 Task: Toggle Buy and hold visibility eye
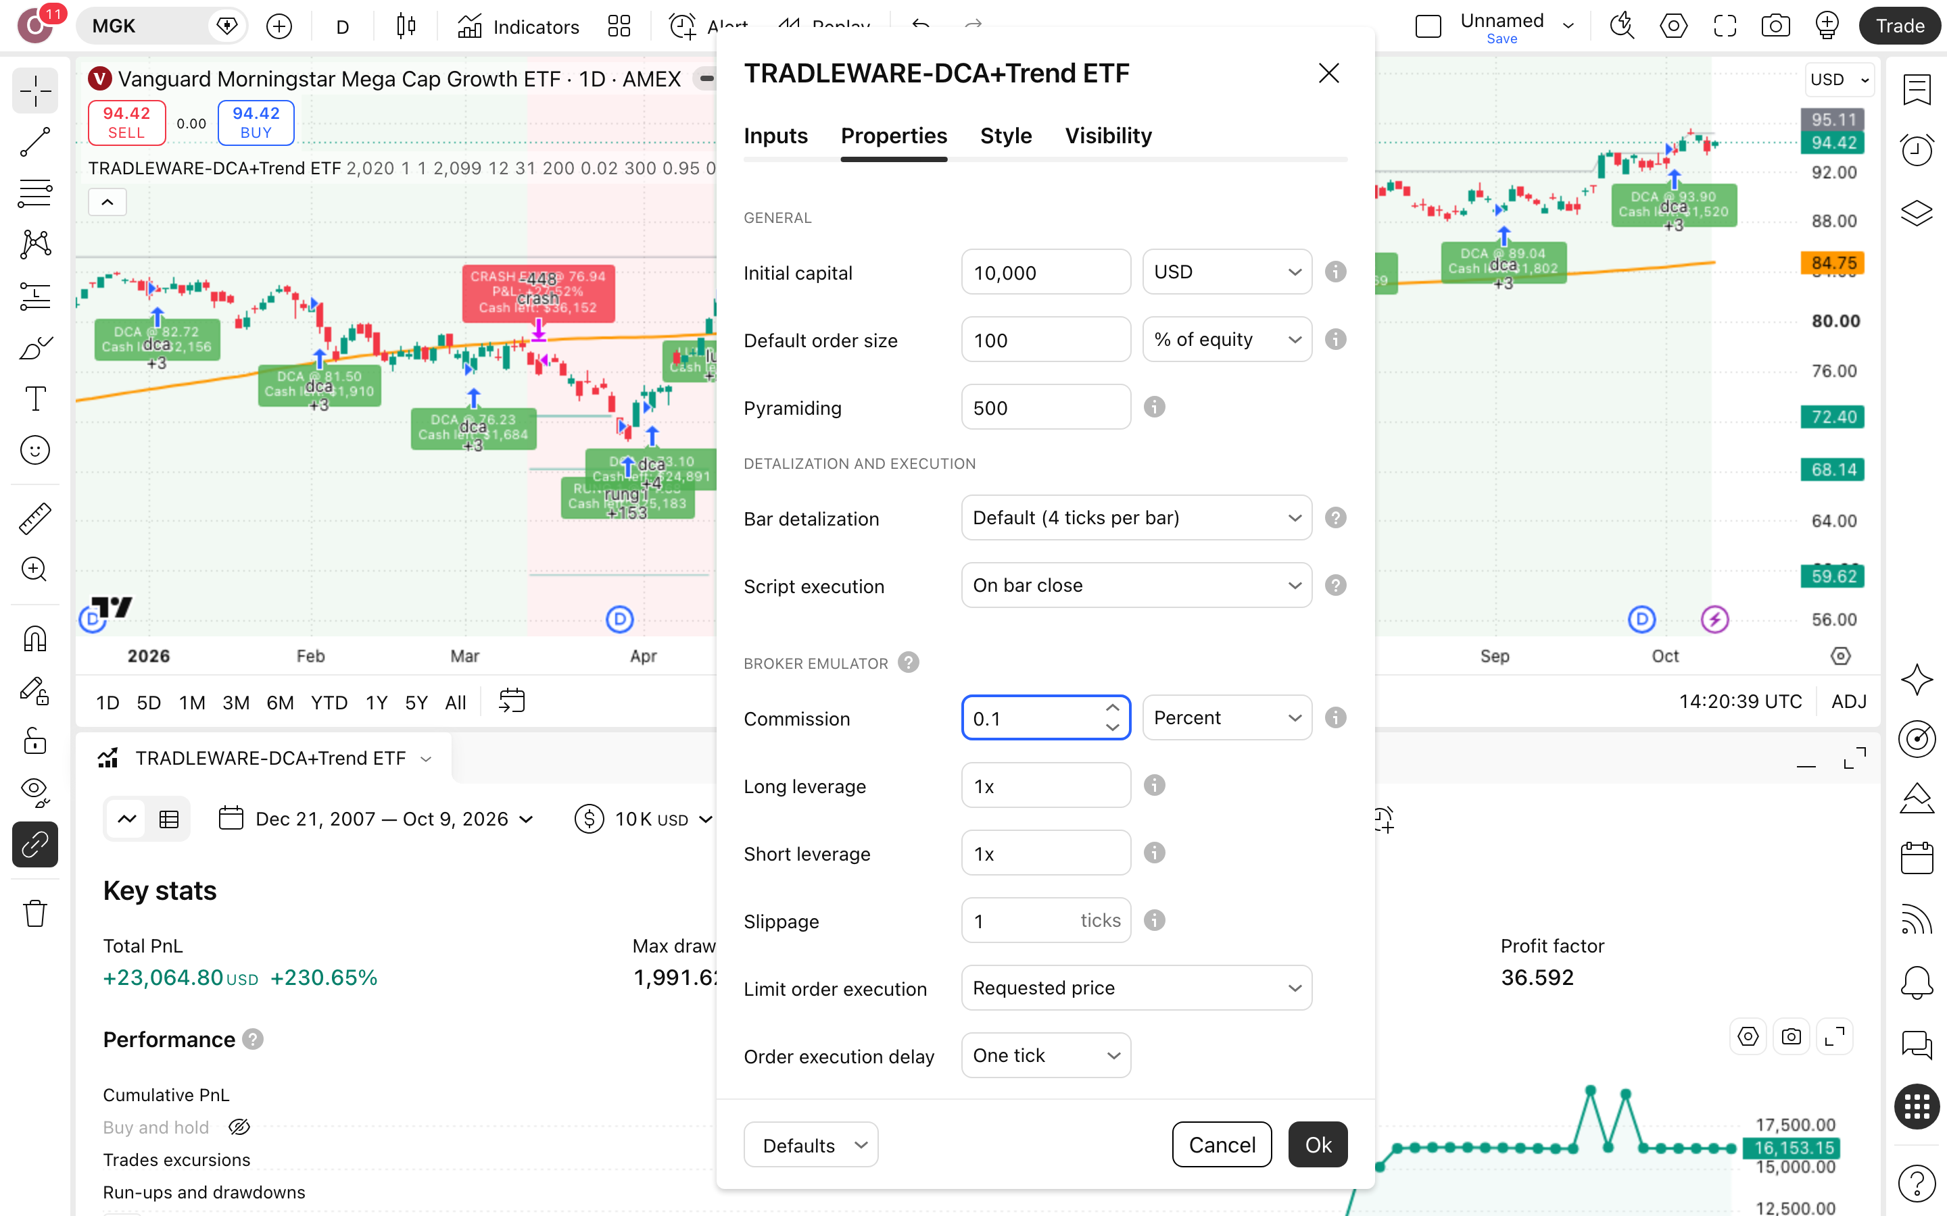239,1127
